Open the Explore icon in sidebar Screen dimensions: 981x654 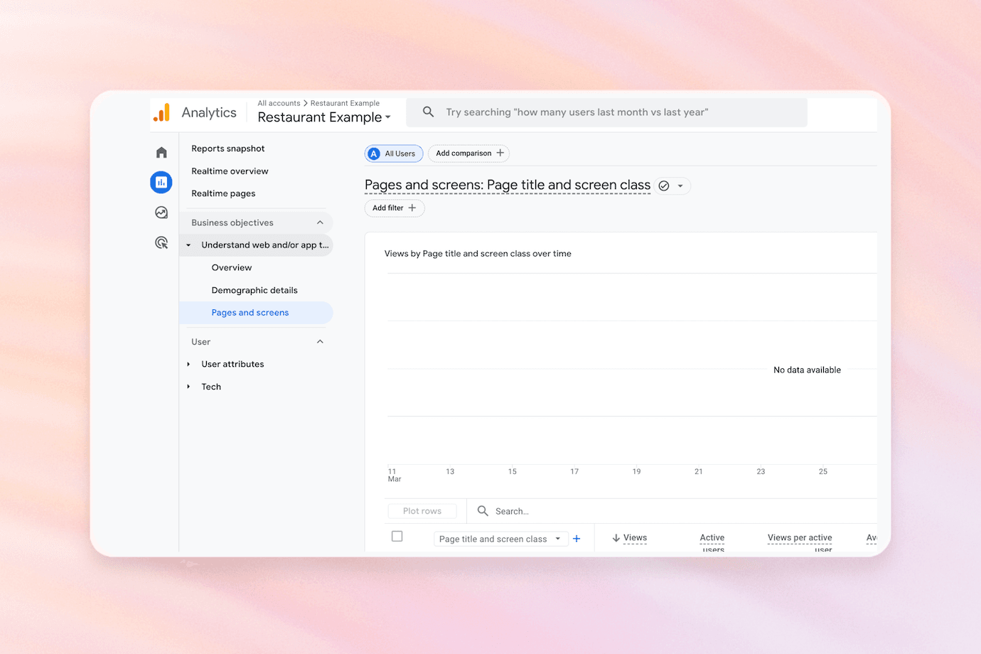coord(161,213)
